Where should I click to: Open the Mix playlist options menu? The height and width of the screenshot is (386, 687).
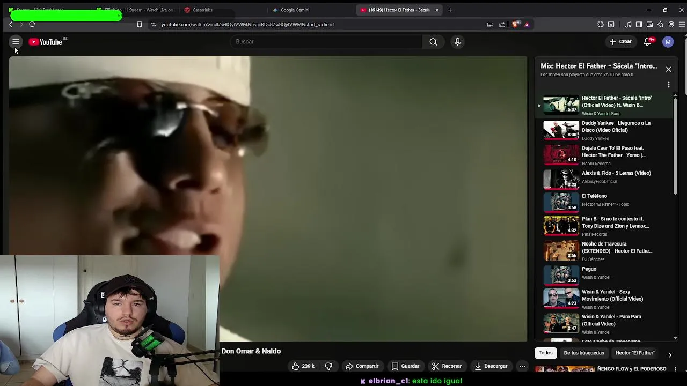point(669,85)
